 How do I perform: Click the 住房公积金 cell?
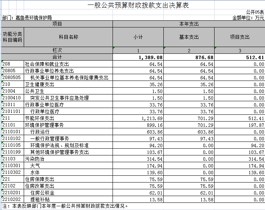pos(69,192)
